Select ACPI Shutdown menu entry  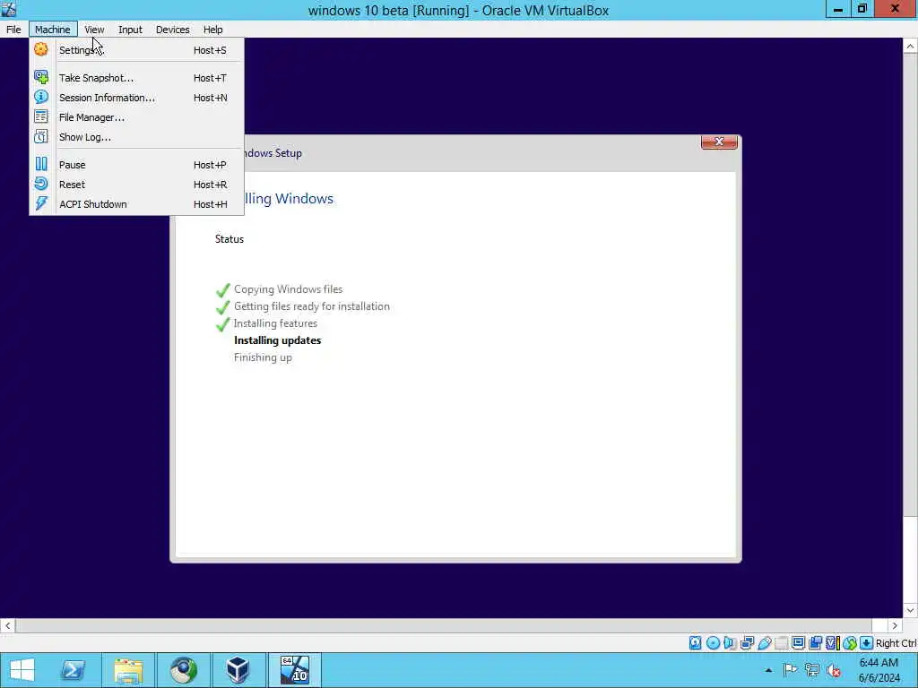[136, 204]
